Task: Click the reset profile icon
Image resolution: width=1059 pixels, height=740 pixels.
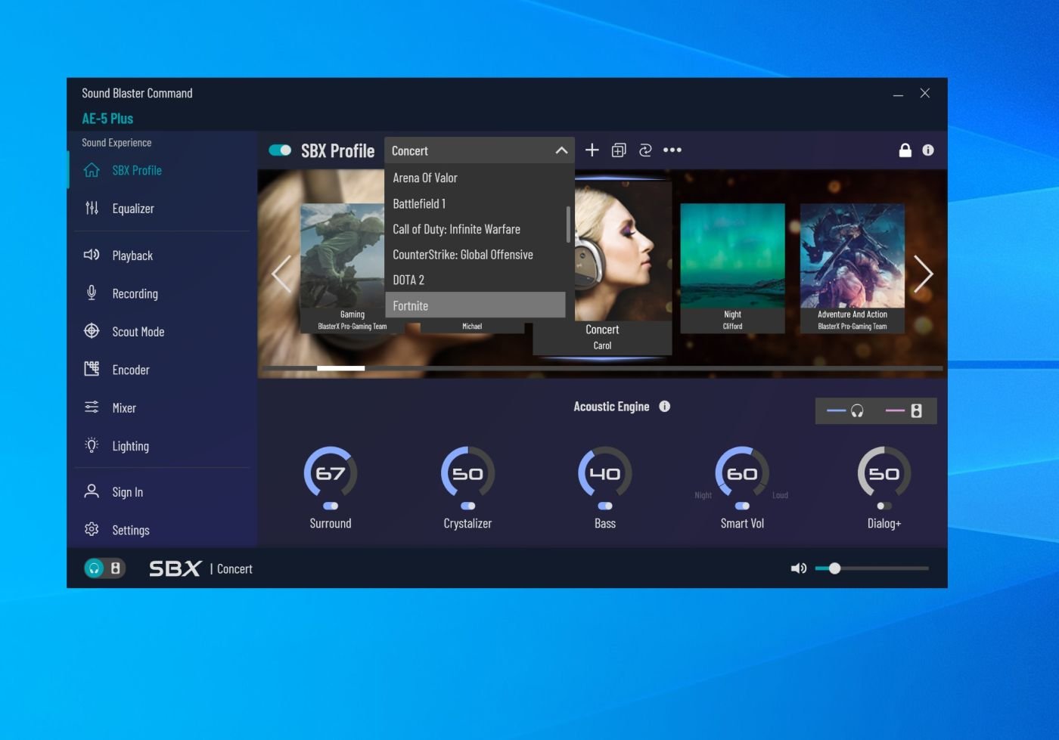Action: point(645,150)
